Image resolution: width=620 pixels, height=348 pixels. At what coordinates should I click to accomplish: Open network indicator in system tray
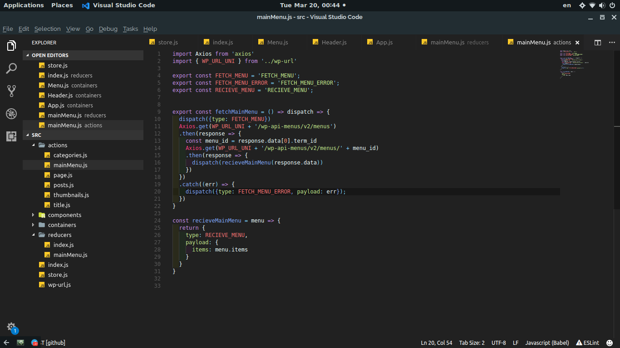(592, 5)
